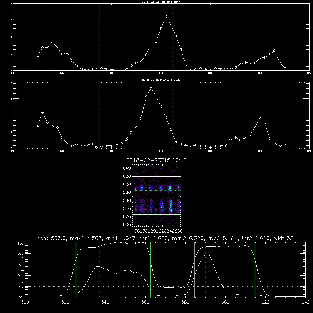Click the leftmost green vertical line in bottom plot
Screen dimensions: 313x313
pyautogui.click(x=76, y=269)
